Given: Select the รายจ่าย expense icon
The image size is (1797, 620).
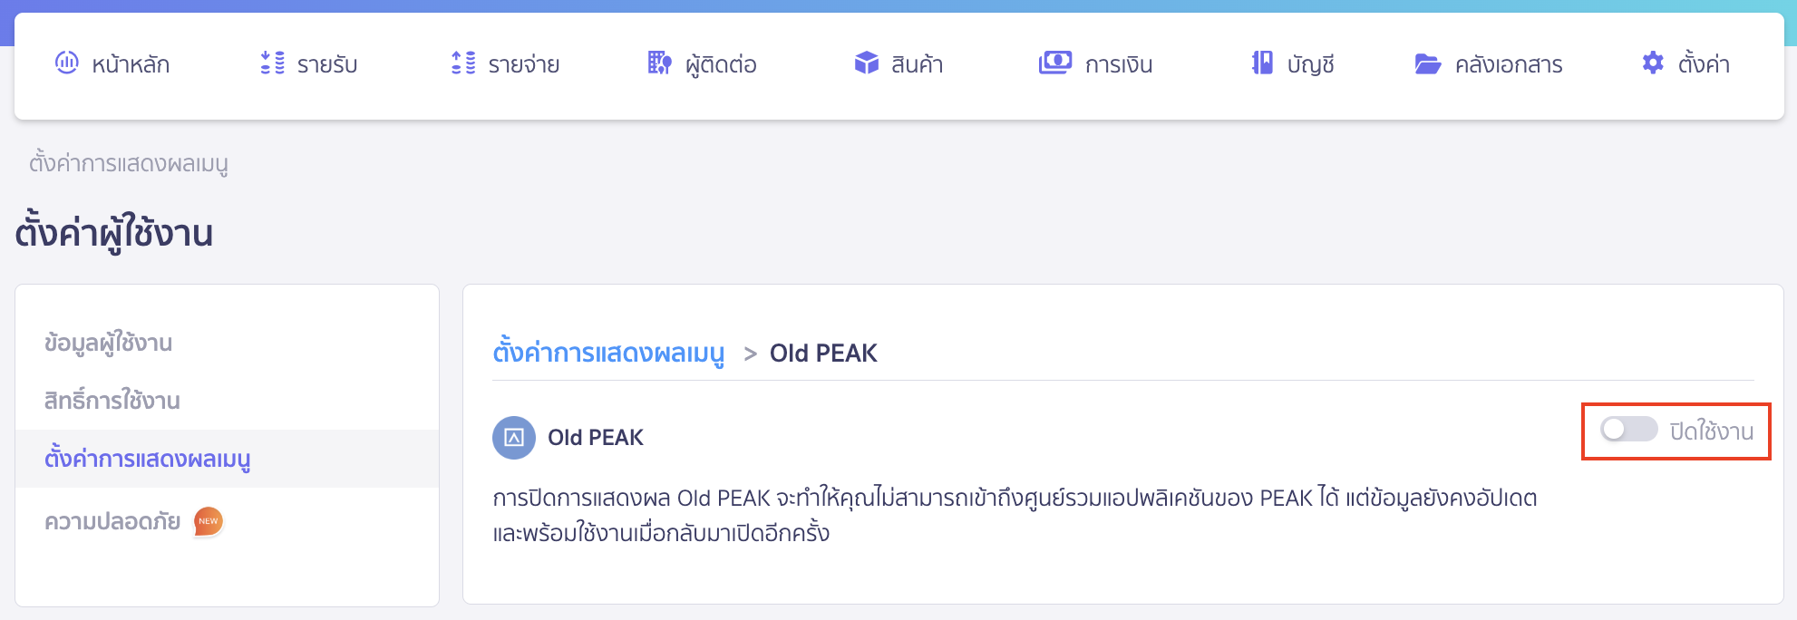Looking at the screenshot, I should click(x=461, y=63).
